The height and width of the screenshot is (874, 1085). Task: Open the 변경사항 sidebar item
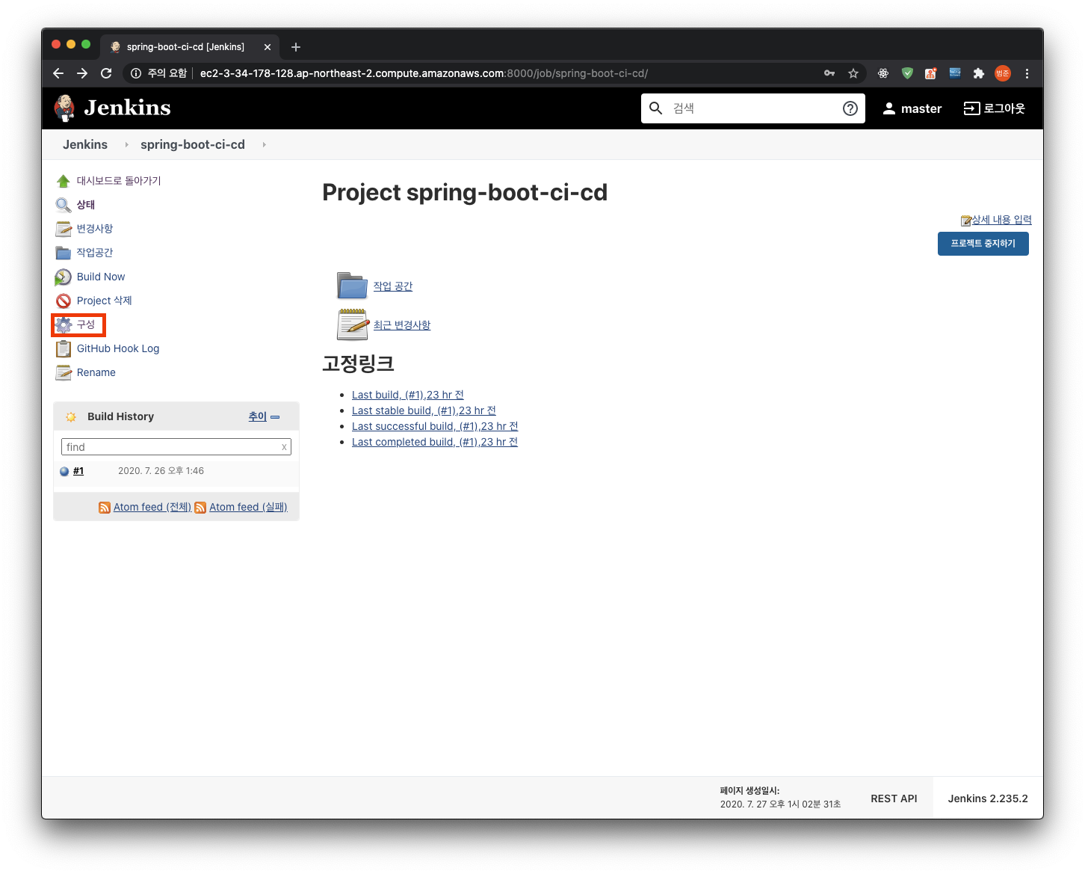[x=95, y=229]
